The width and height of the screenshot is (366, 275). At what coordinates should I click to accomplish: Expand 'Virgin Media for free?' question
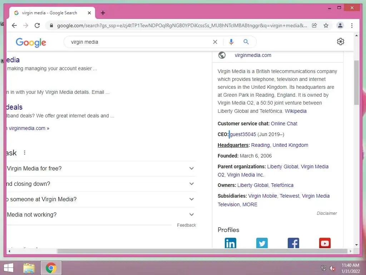pyautogui.click(x=101, y=168)
